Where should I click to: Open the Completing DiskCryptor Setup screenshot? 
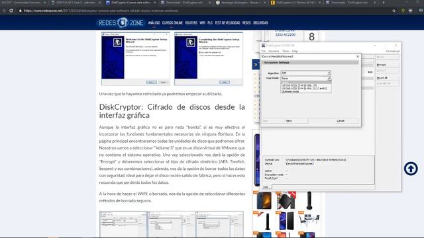point(209,58)
